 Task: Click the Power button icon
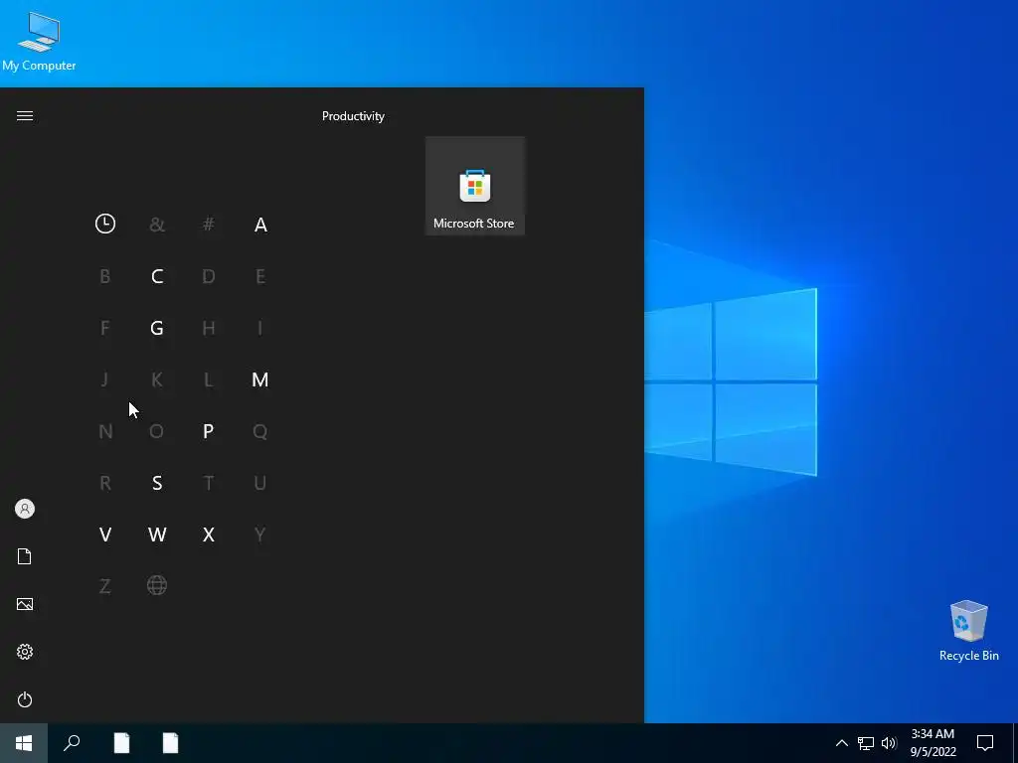(25, 699)
